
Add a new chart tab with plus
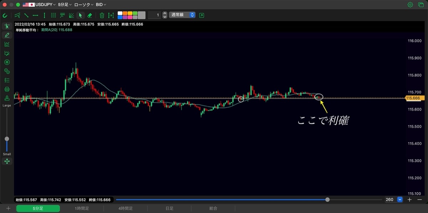pyautogui.click(x=8, y=208)
